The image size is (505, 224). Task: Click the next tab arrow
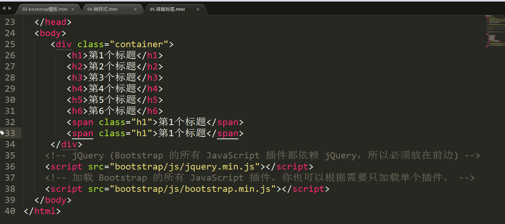[x=10, y=8]
